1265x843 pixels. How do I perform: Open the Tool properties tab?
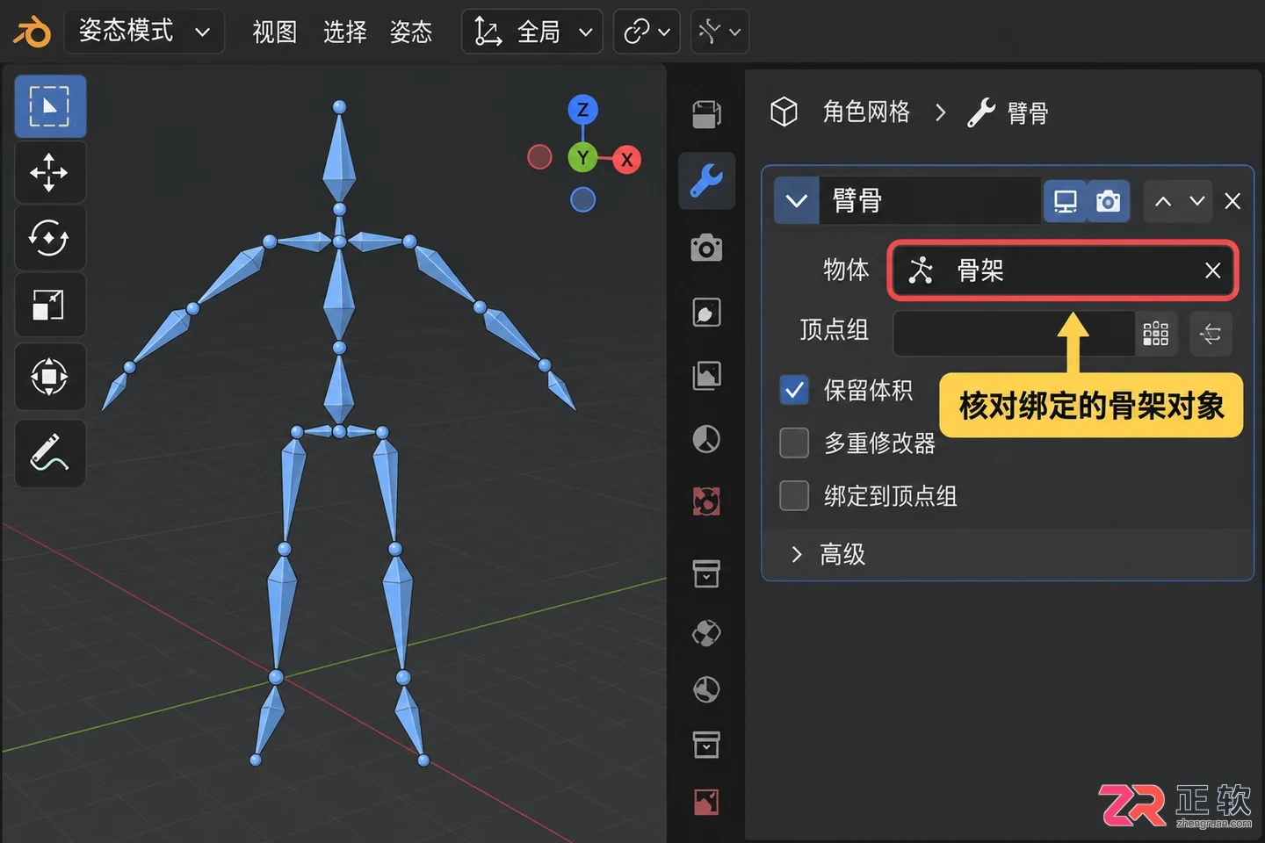(x=706, y=113)
